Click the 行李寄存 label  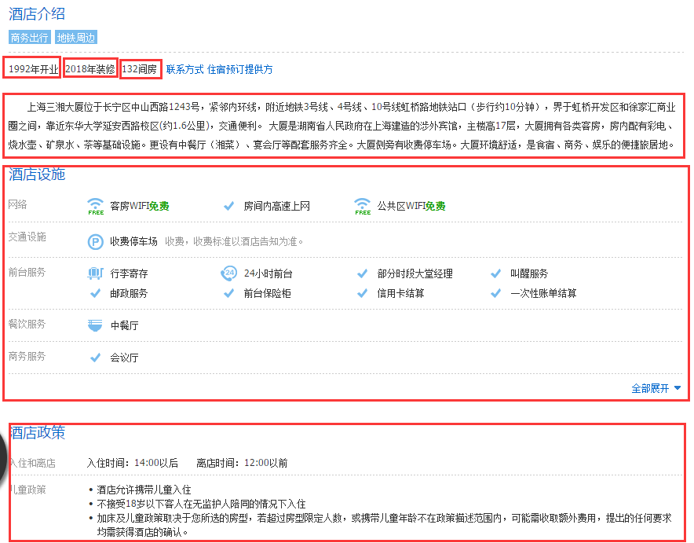click(129, 273)
